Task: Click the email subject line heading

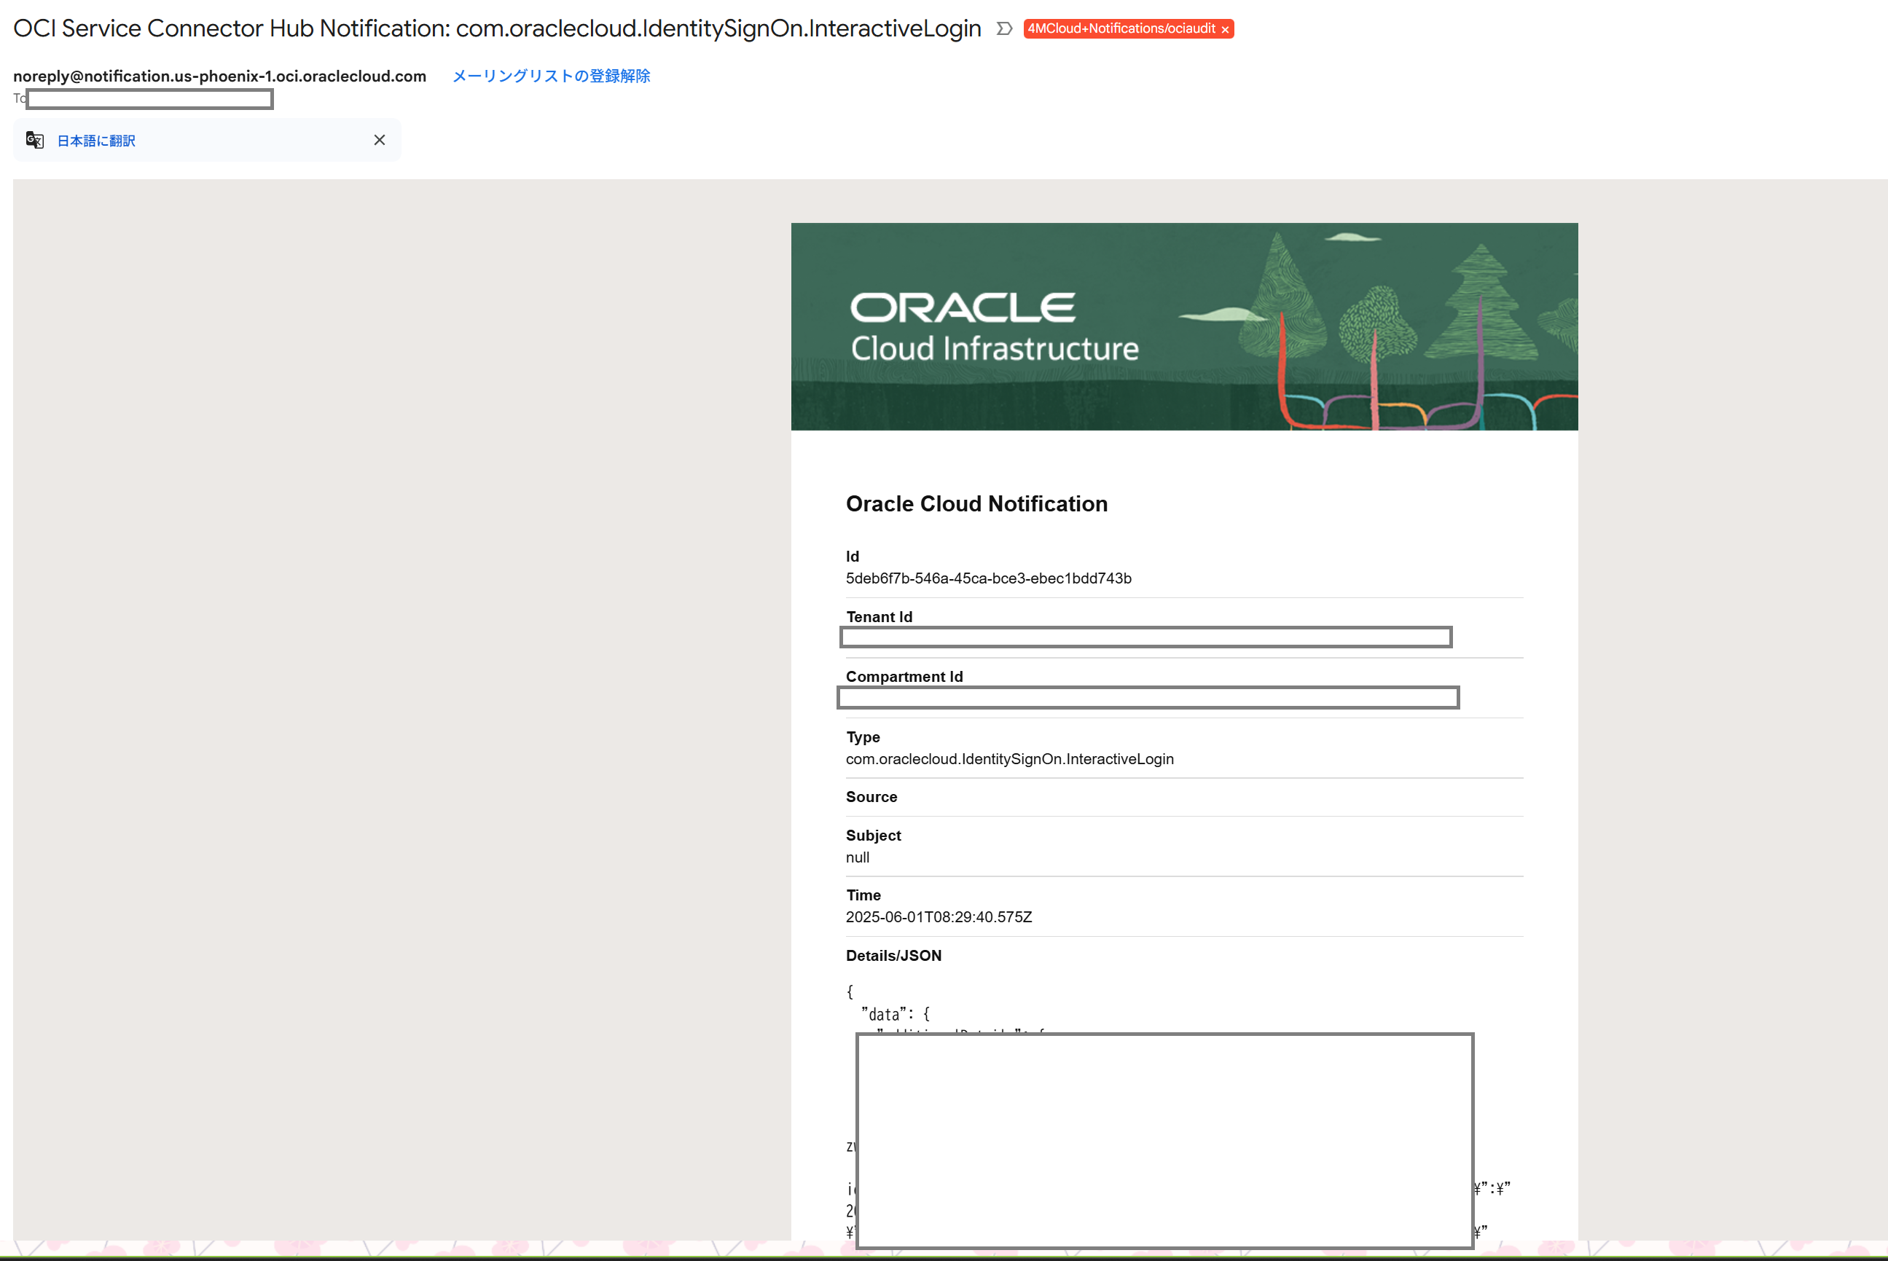Action: (x=497, y=28)
